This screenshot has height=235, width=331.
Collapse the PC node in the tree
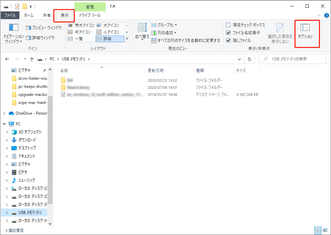pos(4,124)
